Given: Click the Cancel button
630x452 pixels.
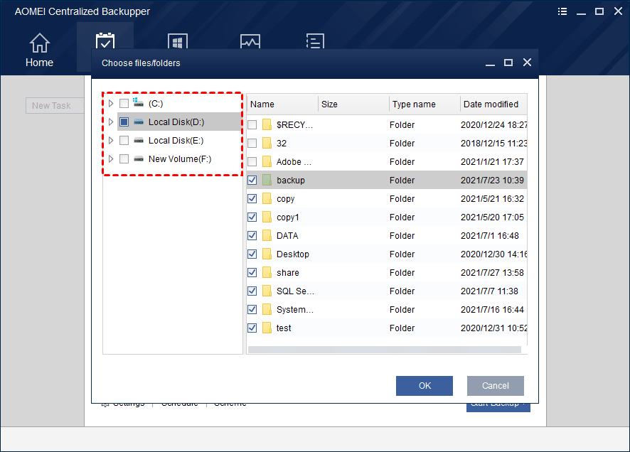Looking at the screenshot, I should tap(495, 386).
